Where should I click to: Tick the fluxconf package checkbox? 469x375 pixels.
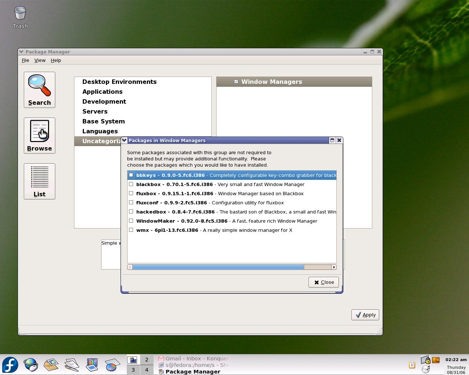click(x=131, y=203)
